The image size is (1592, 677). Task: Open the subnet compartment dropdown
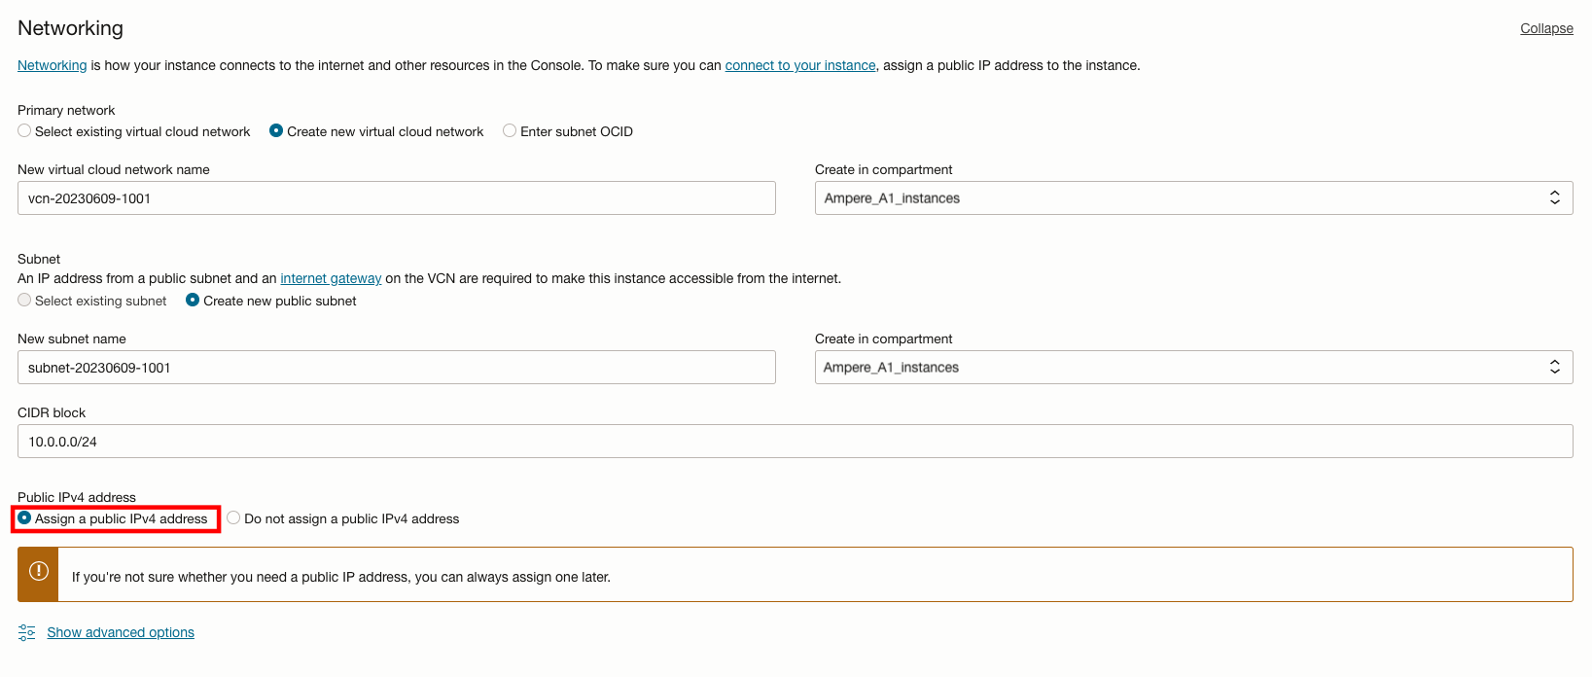[x=1194, y=367]
